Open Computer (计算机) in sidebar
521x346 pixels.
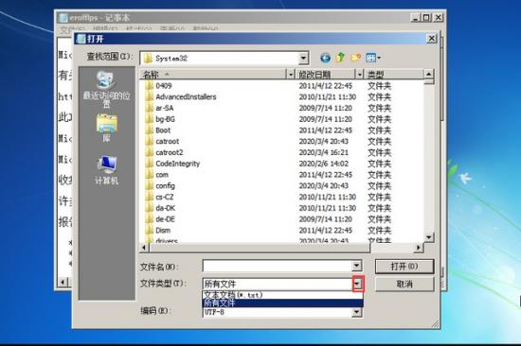coord(106,170)
